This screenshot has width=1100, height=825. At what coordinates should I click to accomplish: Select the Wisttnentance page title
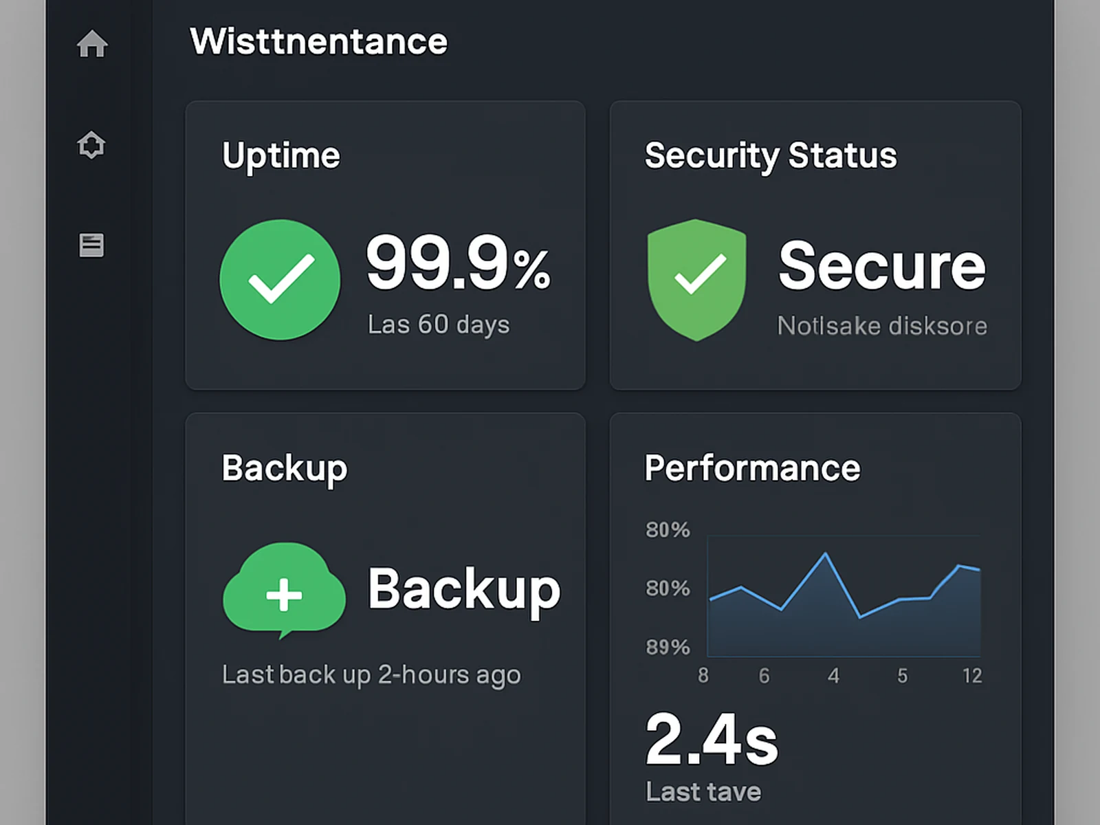pyautogui.click(x=318, y=41)
